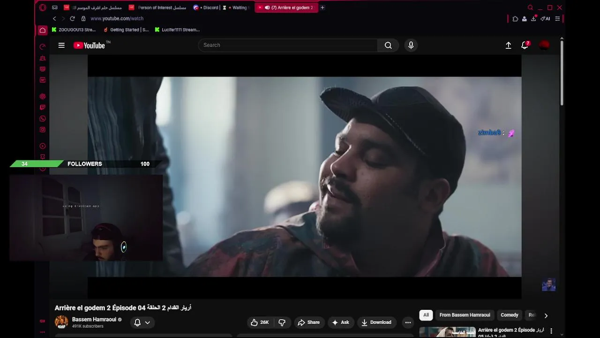
Task: Open the sidebar GX icon near bottom
Action: [x=43, y=321]
